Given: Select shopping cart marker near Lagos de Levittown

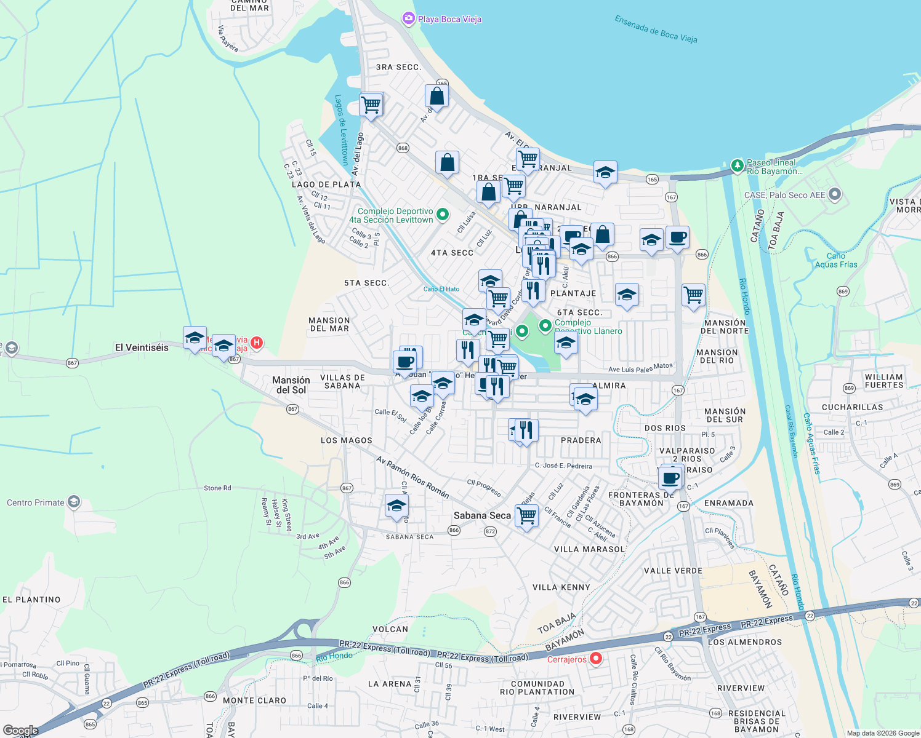Looking at the screenshot, I should coord(371,105).
